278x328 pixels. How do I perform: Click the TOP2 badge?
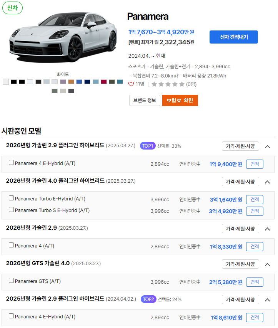pyautogui.click(x=148, y=299)
